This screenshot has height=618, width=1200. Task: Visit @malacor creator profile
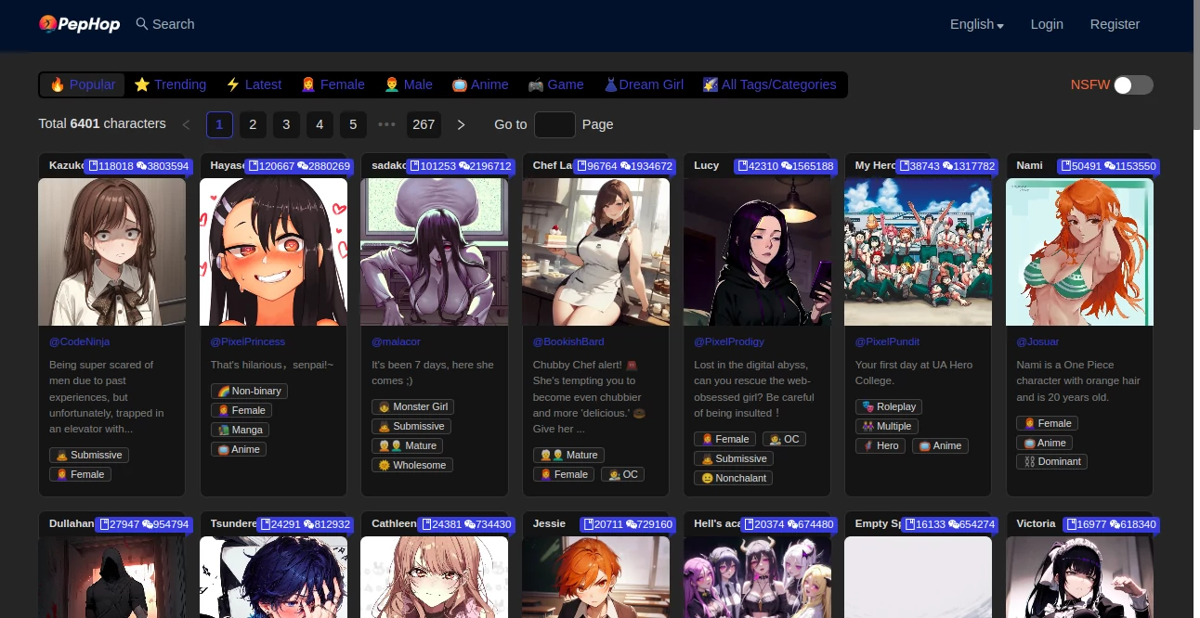pos(396,341)
